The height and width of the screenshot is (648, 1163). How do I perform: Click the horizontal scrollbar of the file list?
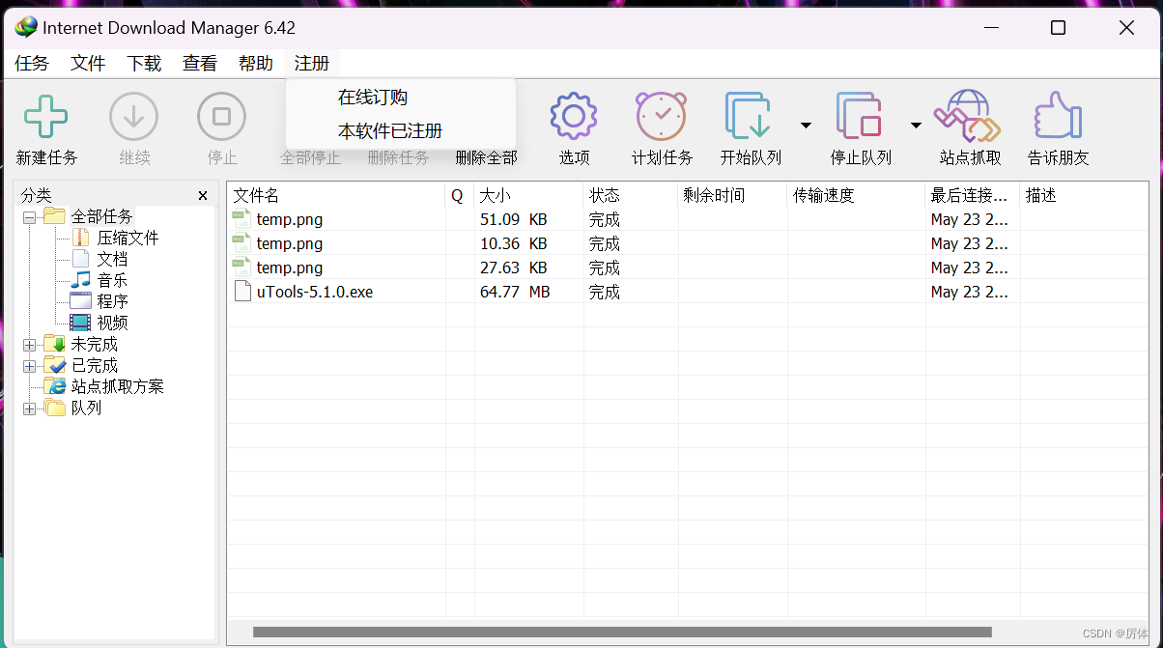[x=621, y=633]
